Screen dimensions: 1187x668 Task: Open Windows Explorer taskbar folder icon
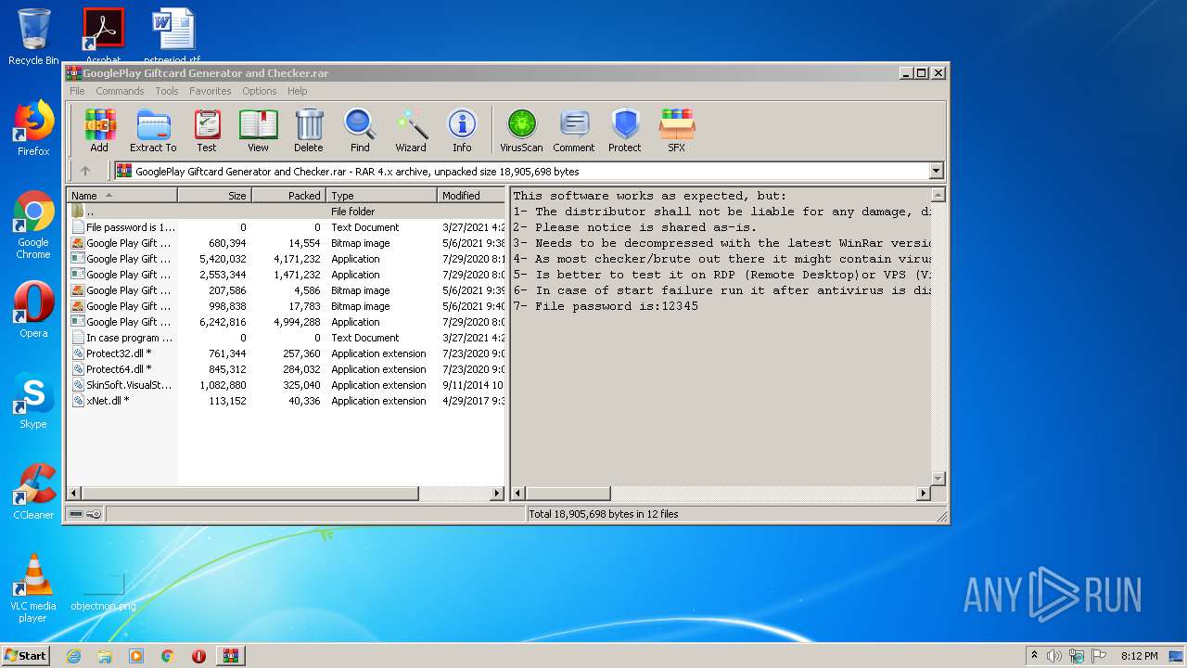105,656
